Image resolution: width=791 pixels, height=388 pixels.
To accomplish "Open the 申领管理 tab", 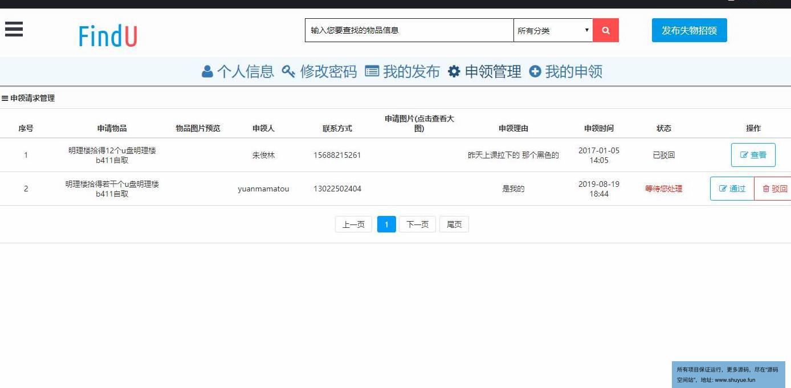I will click(484, 71).
